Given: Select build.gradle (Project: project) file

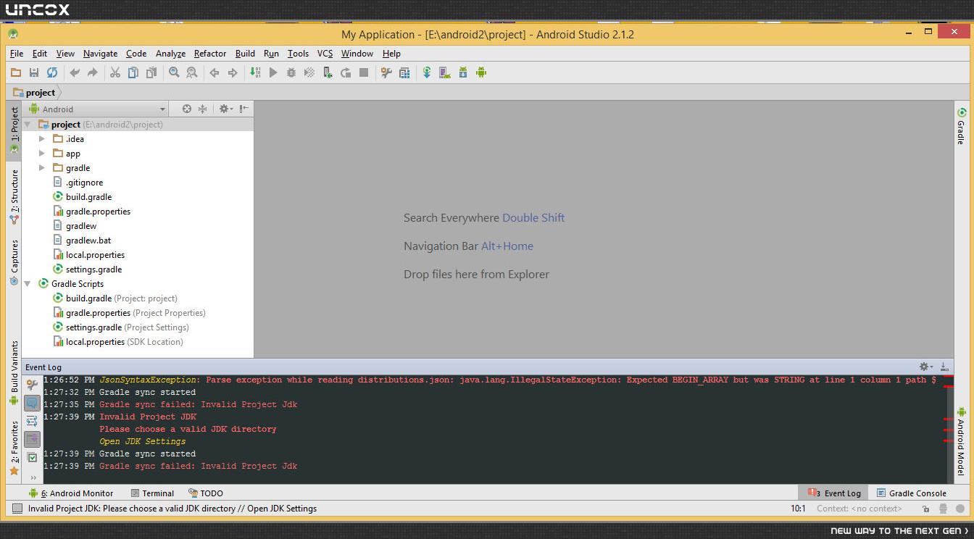Looking at the screenshot, I should click(x=115, y=298).
